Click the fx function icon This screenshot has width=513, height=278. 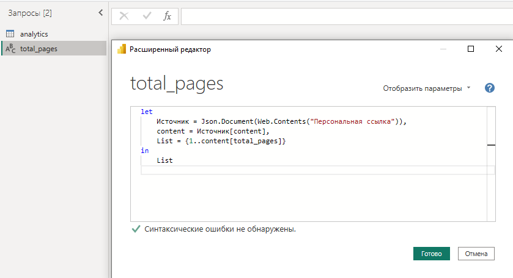(167, 16)
